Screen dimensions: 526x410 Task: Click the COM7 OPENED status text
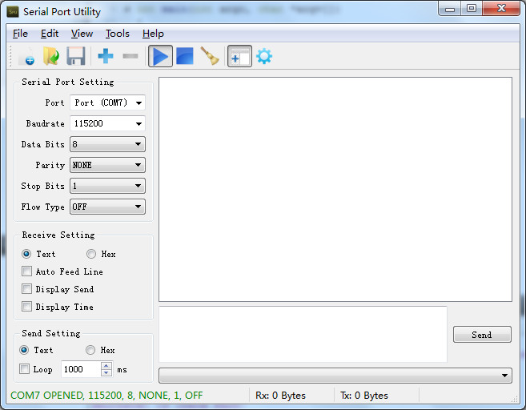click(106, 396)
